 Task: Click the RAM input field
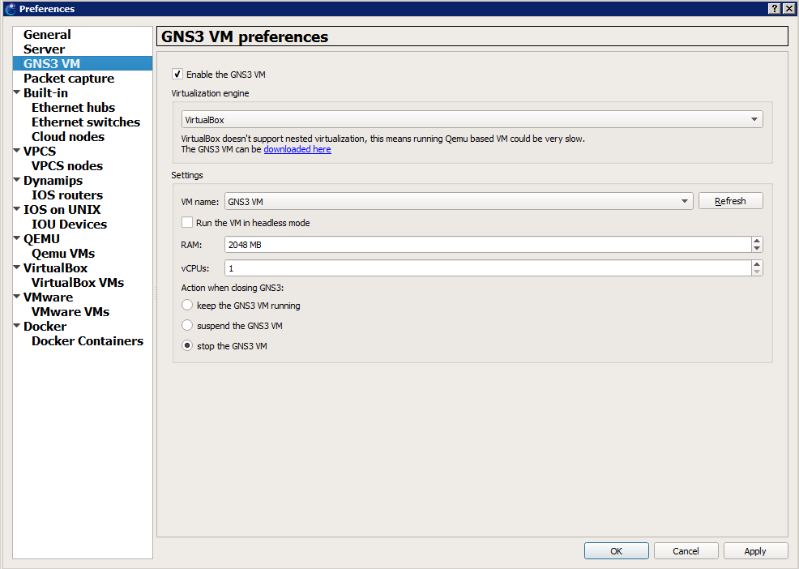coord(488,244)
